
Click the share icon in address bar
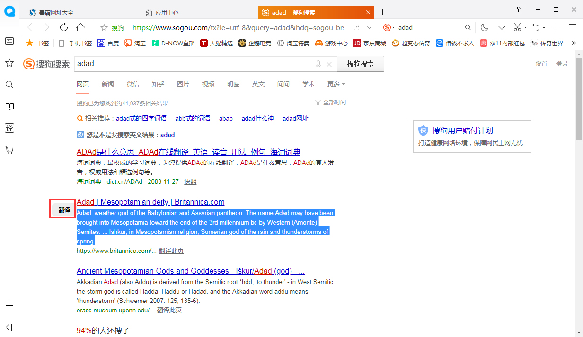[357, 27]
